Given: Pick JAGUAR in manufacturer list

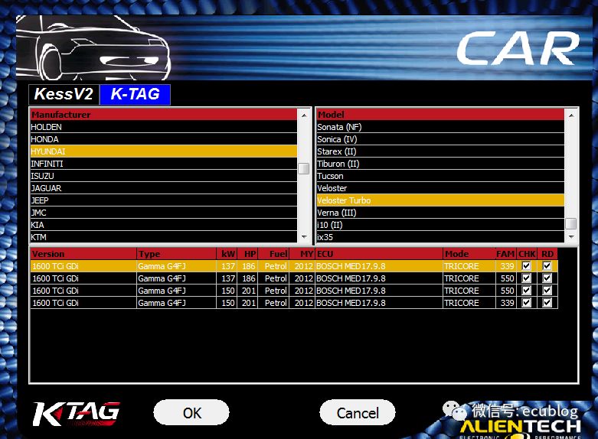Looking at the screenshot, I should [164, 188].
